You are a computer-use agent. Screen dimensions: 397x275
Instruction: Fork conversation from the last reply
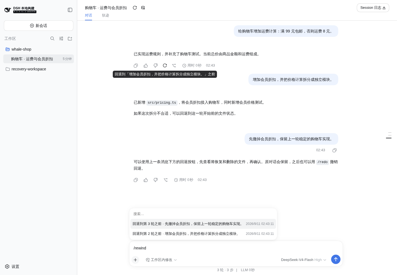coord(166,180)
